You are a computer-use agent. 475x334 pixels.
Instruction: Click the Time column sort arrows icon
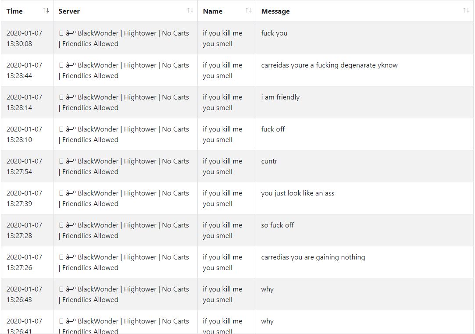click(46, 11)
